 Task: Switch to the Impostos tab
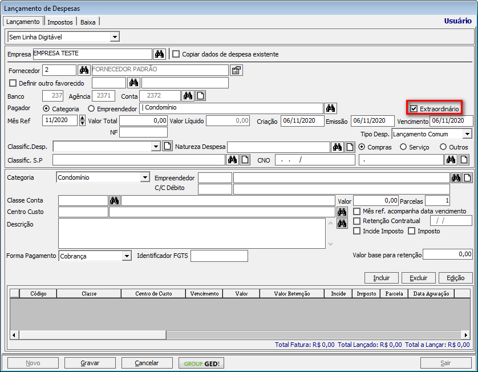pos(60,22)
